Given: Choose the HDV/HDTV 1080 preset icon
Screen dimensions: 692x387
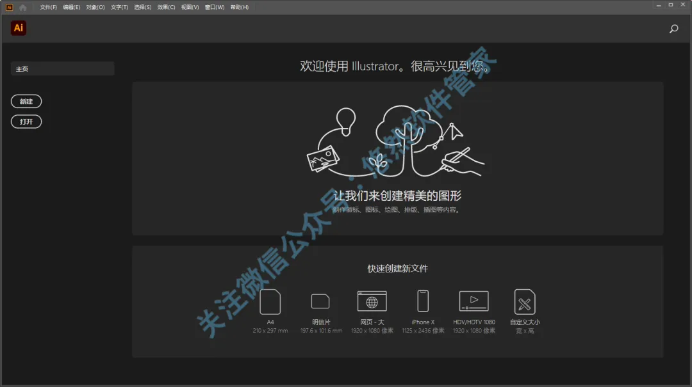Looking at the screenshot, I should [x=474, y=301].
